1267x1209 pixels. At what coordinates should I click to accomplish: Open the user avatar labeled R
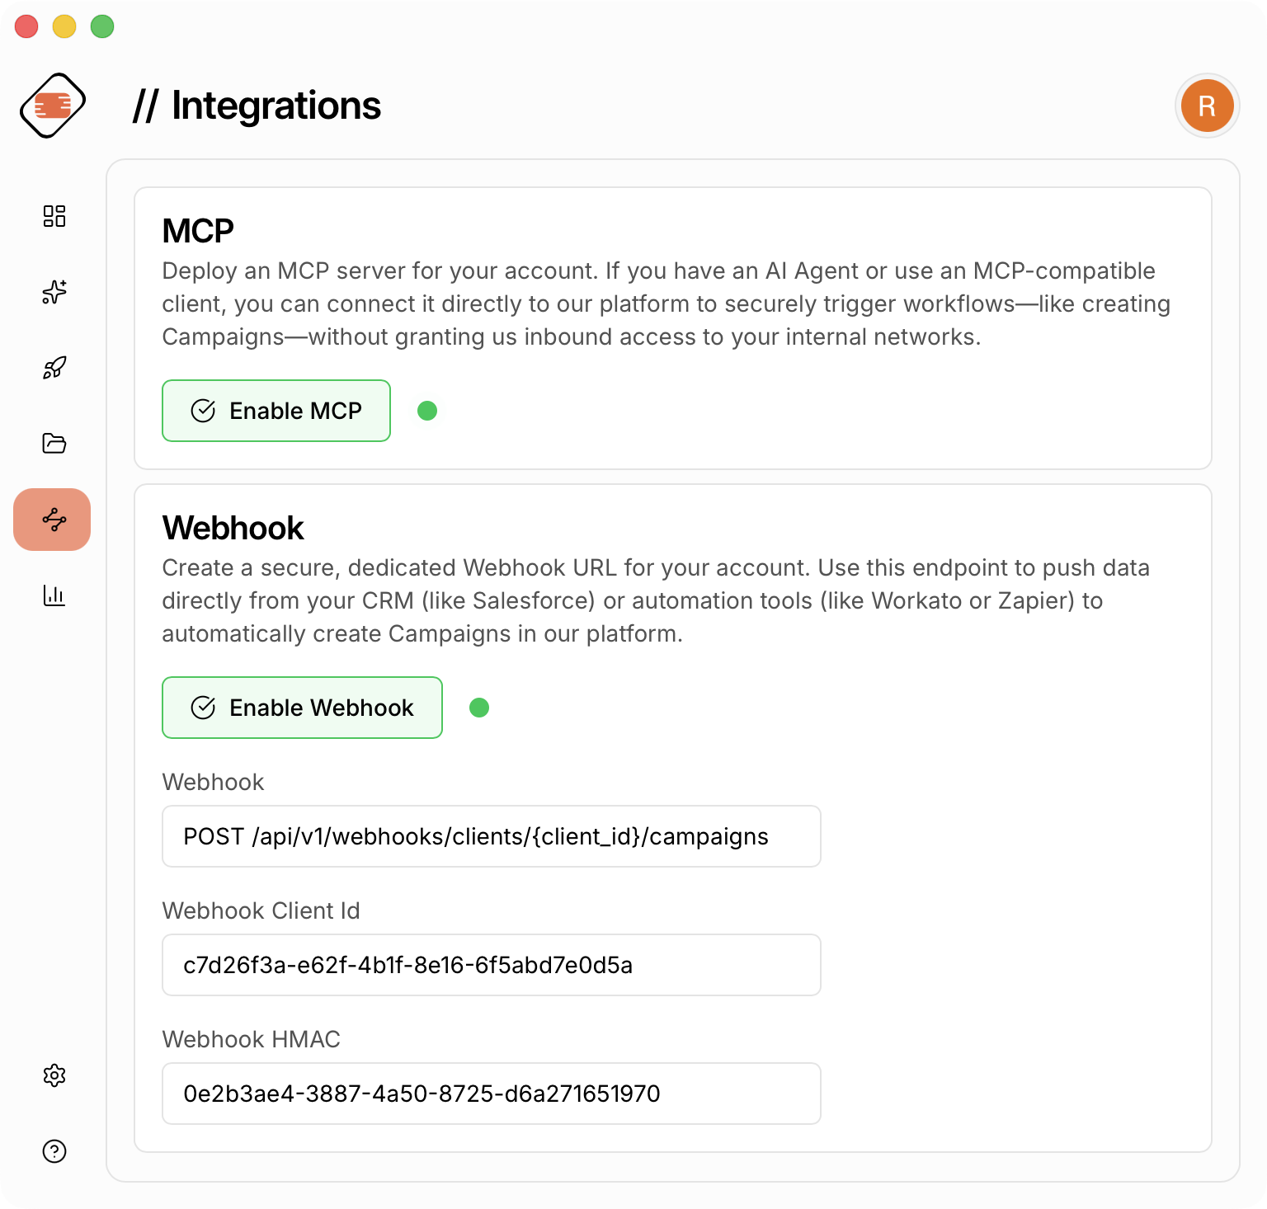pos(1208,106)
